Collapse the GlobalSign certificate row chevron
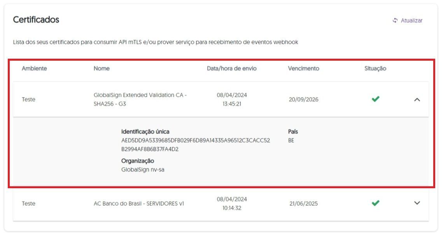The image size is (448, 252). pos(417,100)
